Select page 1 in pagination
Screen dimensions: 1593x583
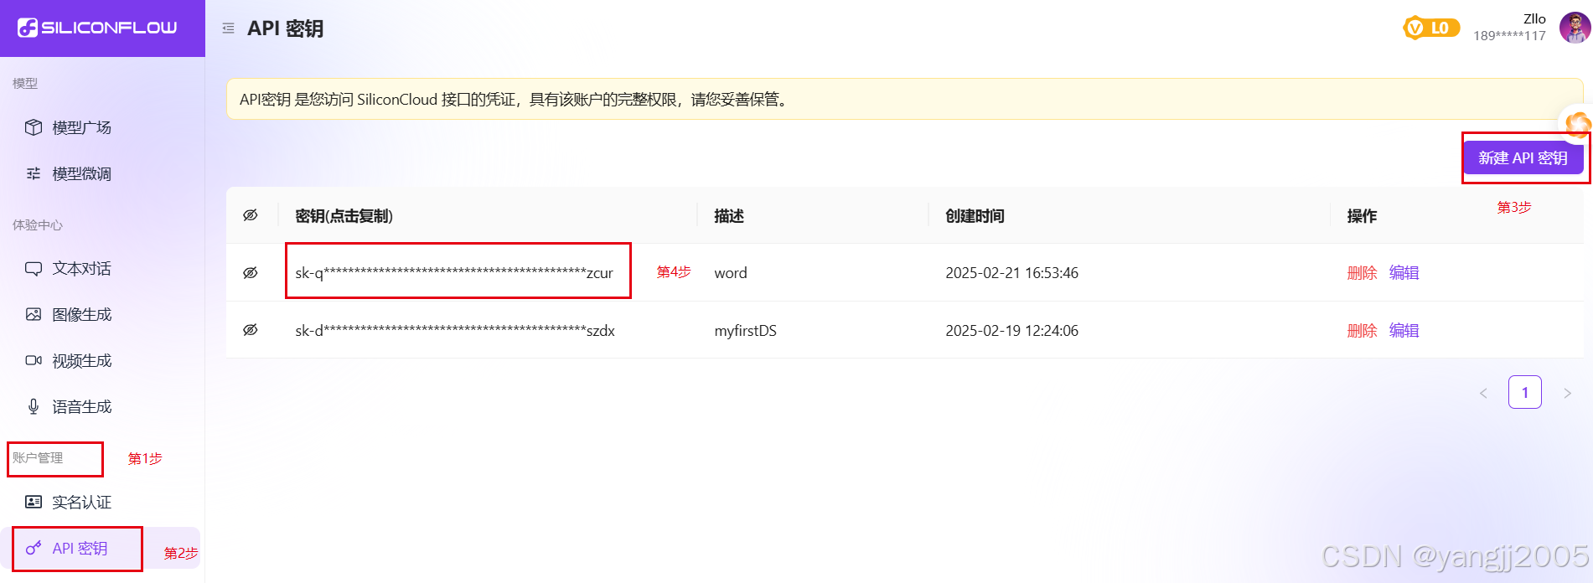1525,392
